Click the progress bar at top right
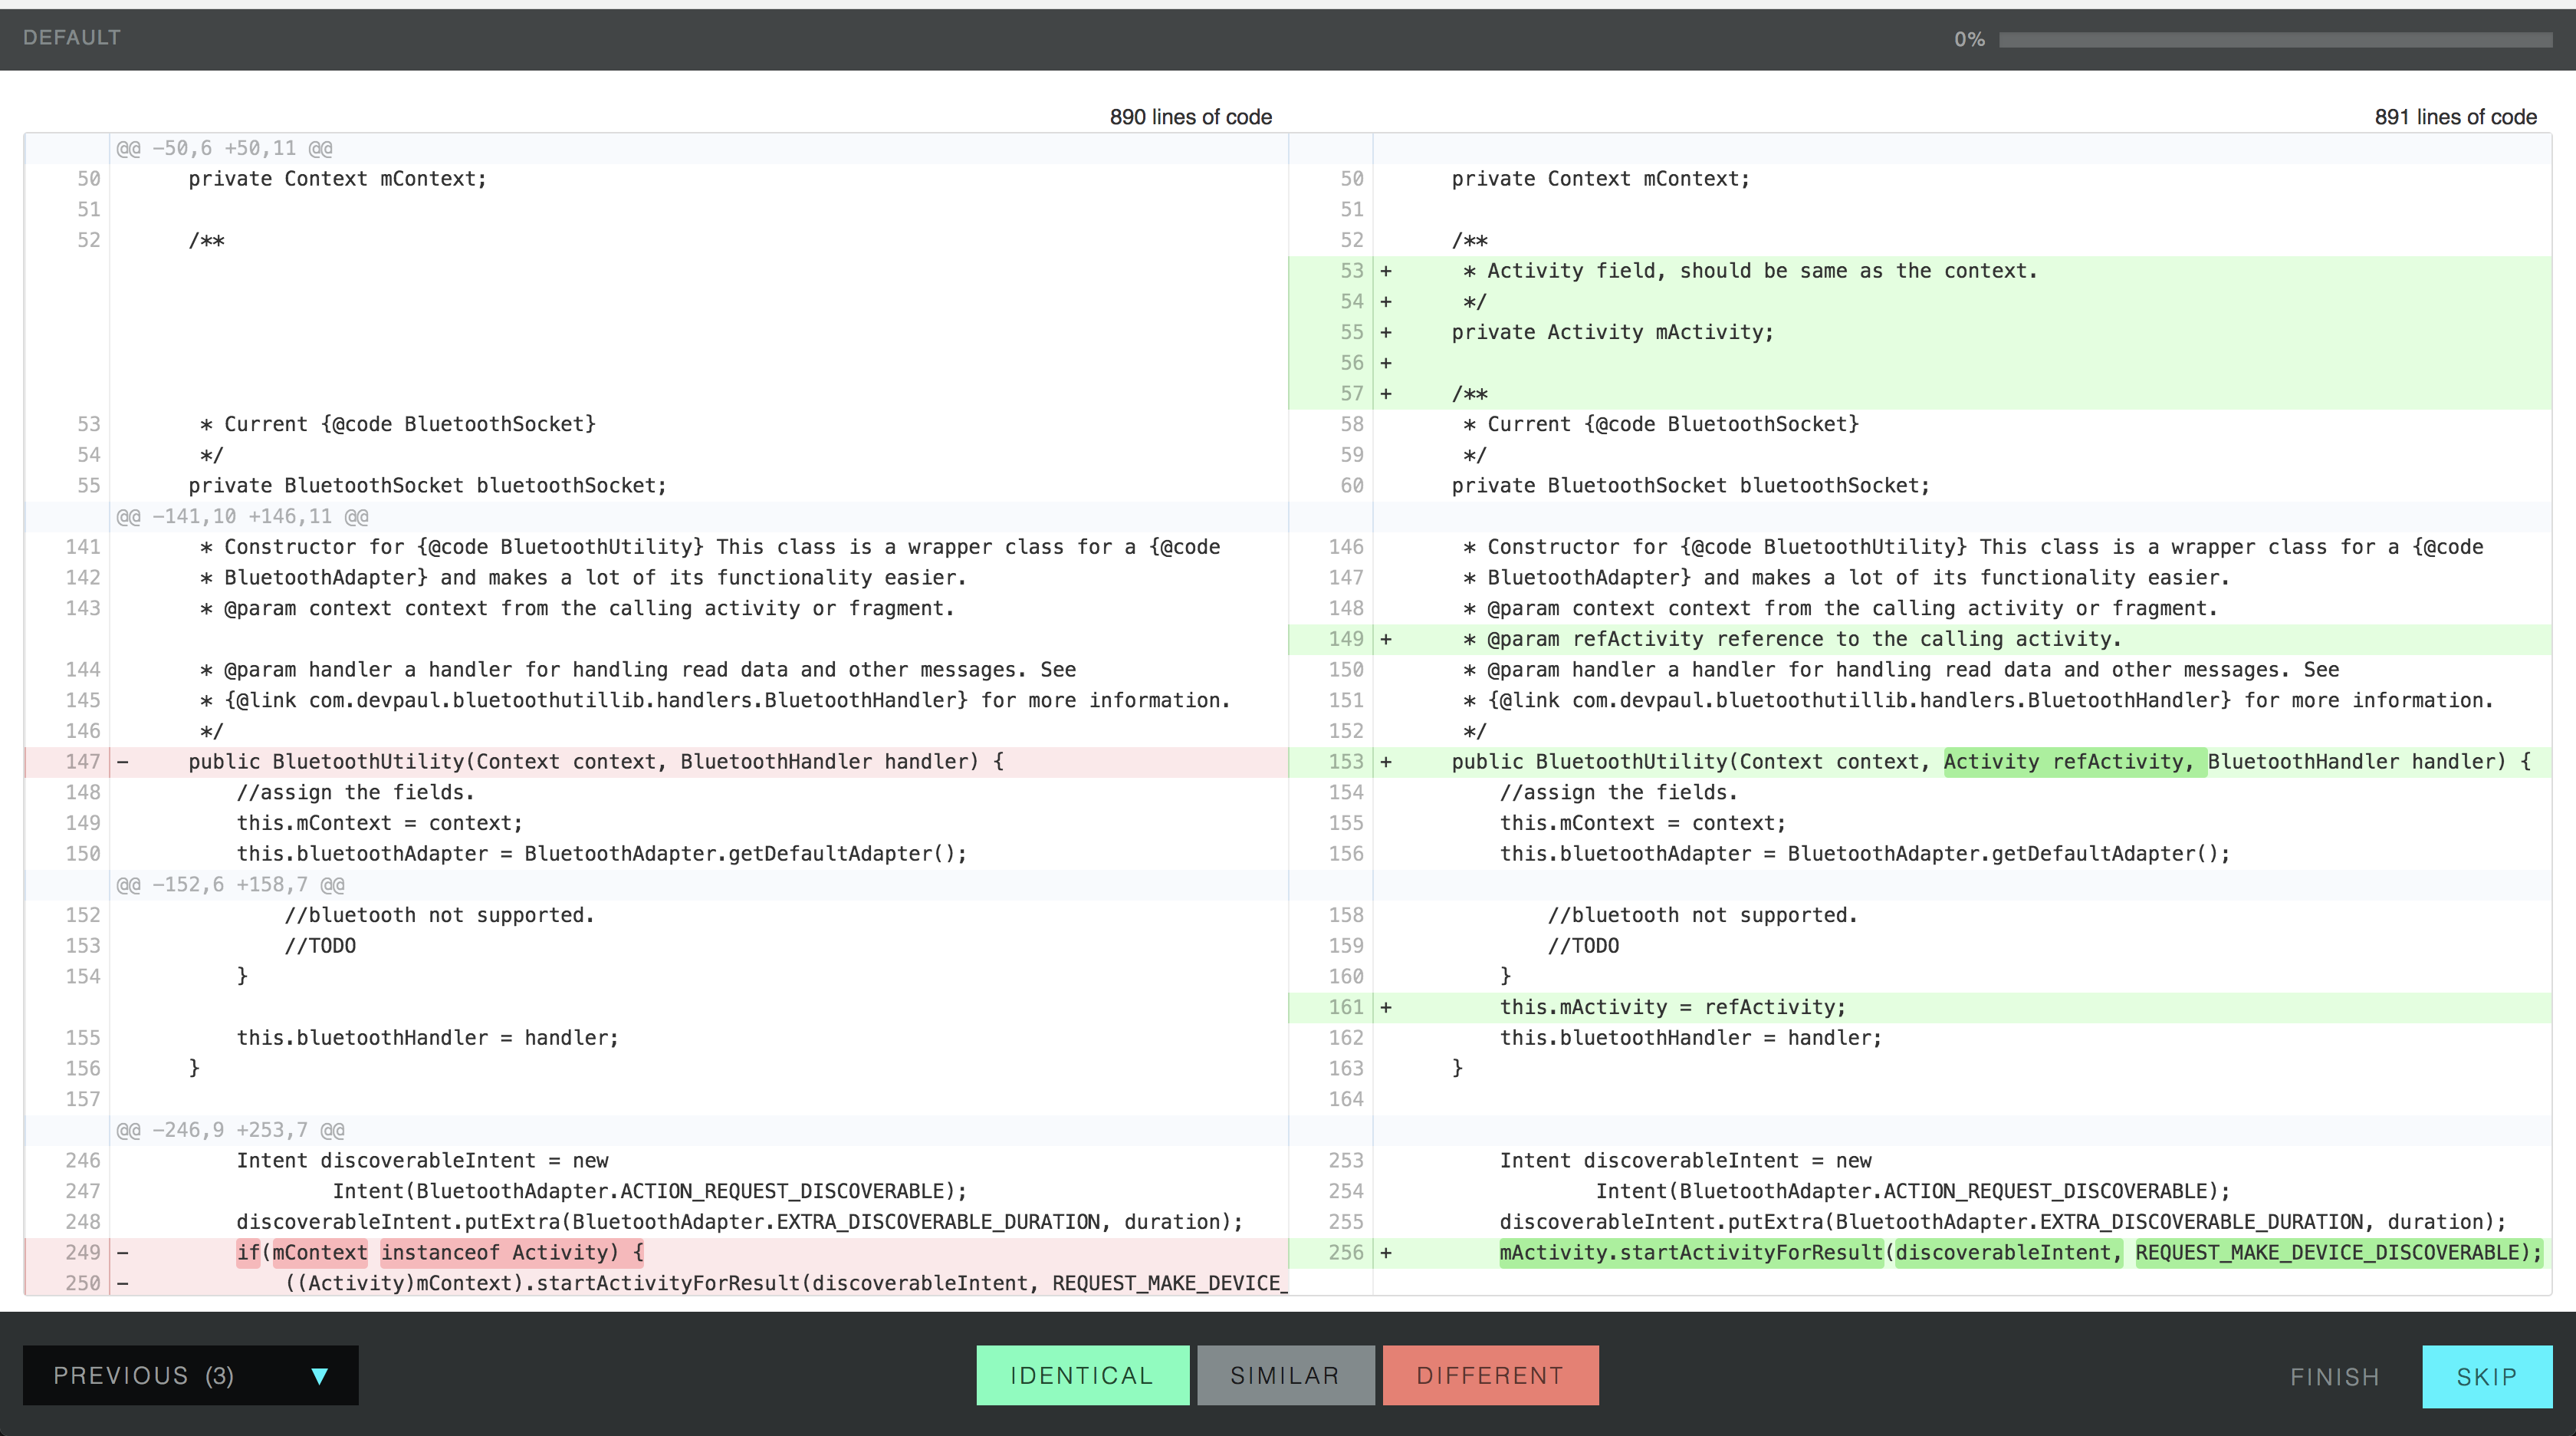The image size is (2576, 1436). point(2275,39)
